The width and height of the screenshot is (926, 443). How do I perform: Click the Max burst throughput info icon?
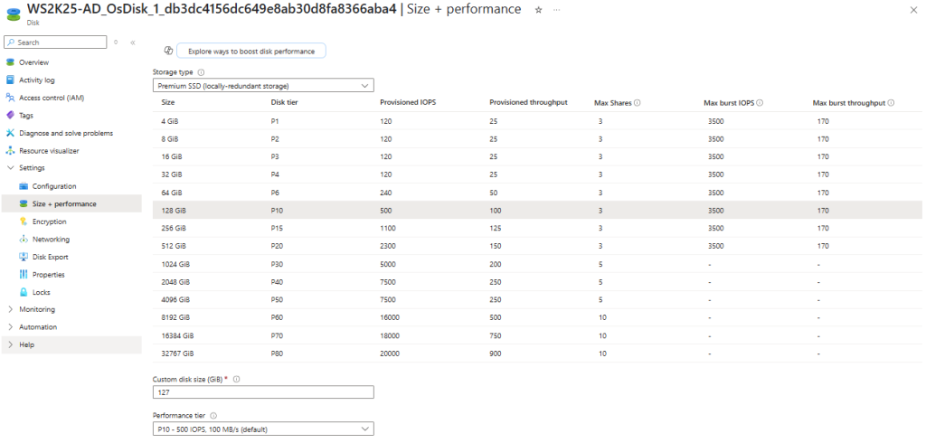pyautogui.click(x=891, y=103)
